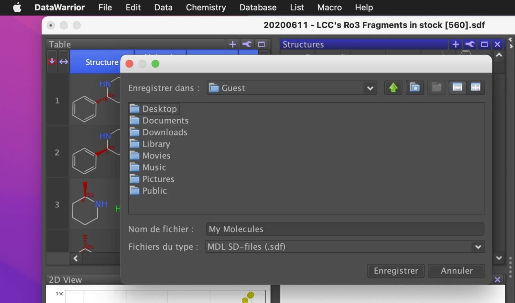Open the Structures panel configuration icon

click(x=470, y=44)
